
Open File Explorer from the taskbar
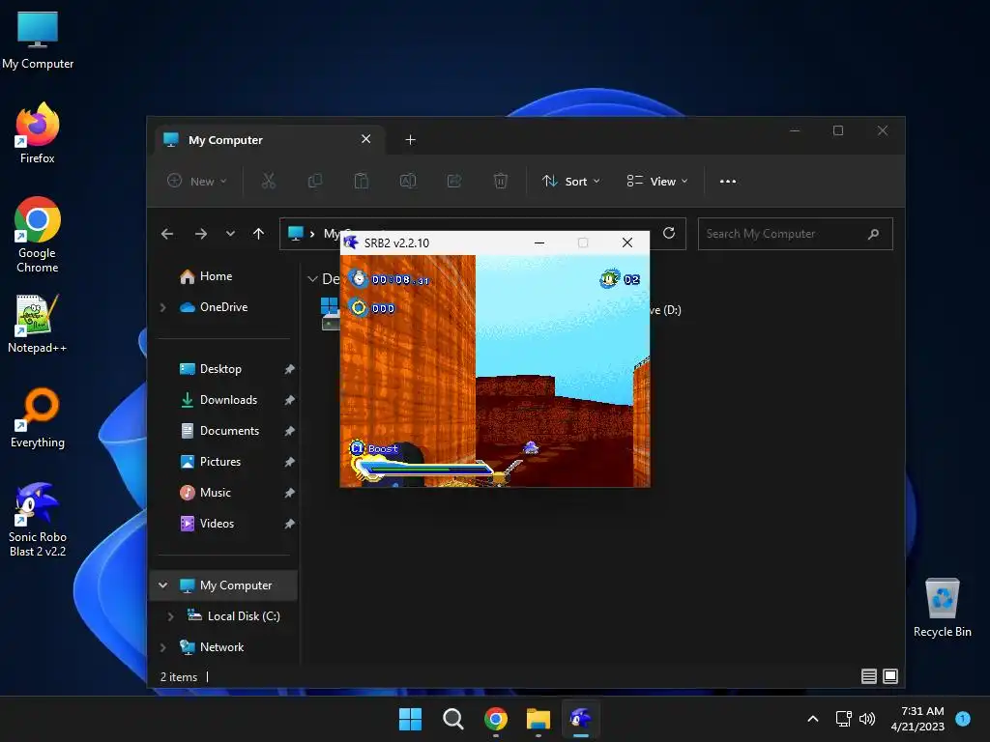[539, 719]
